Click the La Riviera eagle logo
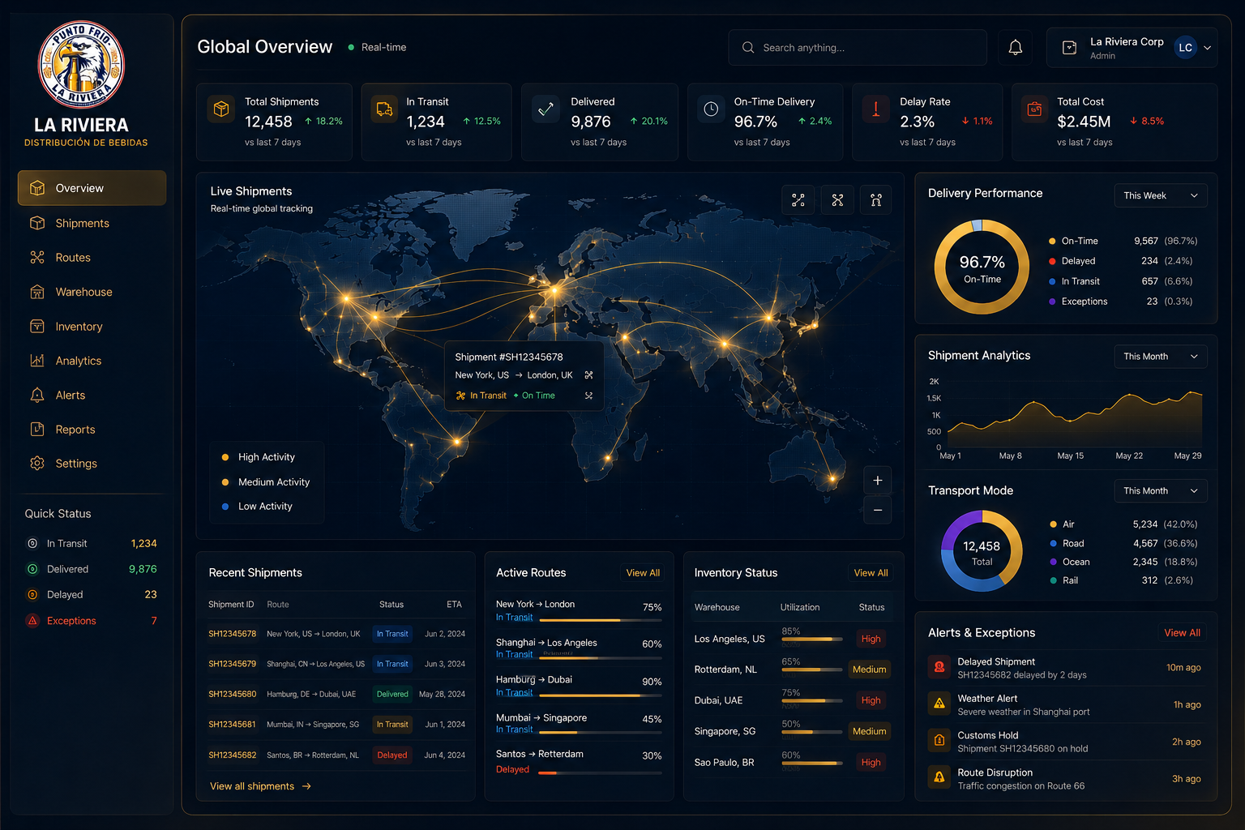Screen dimensions: 1245x830 81,65
